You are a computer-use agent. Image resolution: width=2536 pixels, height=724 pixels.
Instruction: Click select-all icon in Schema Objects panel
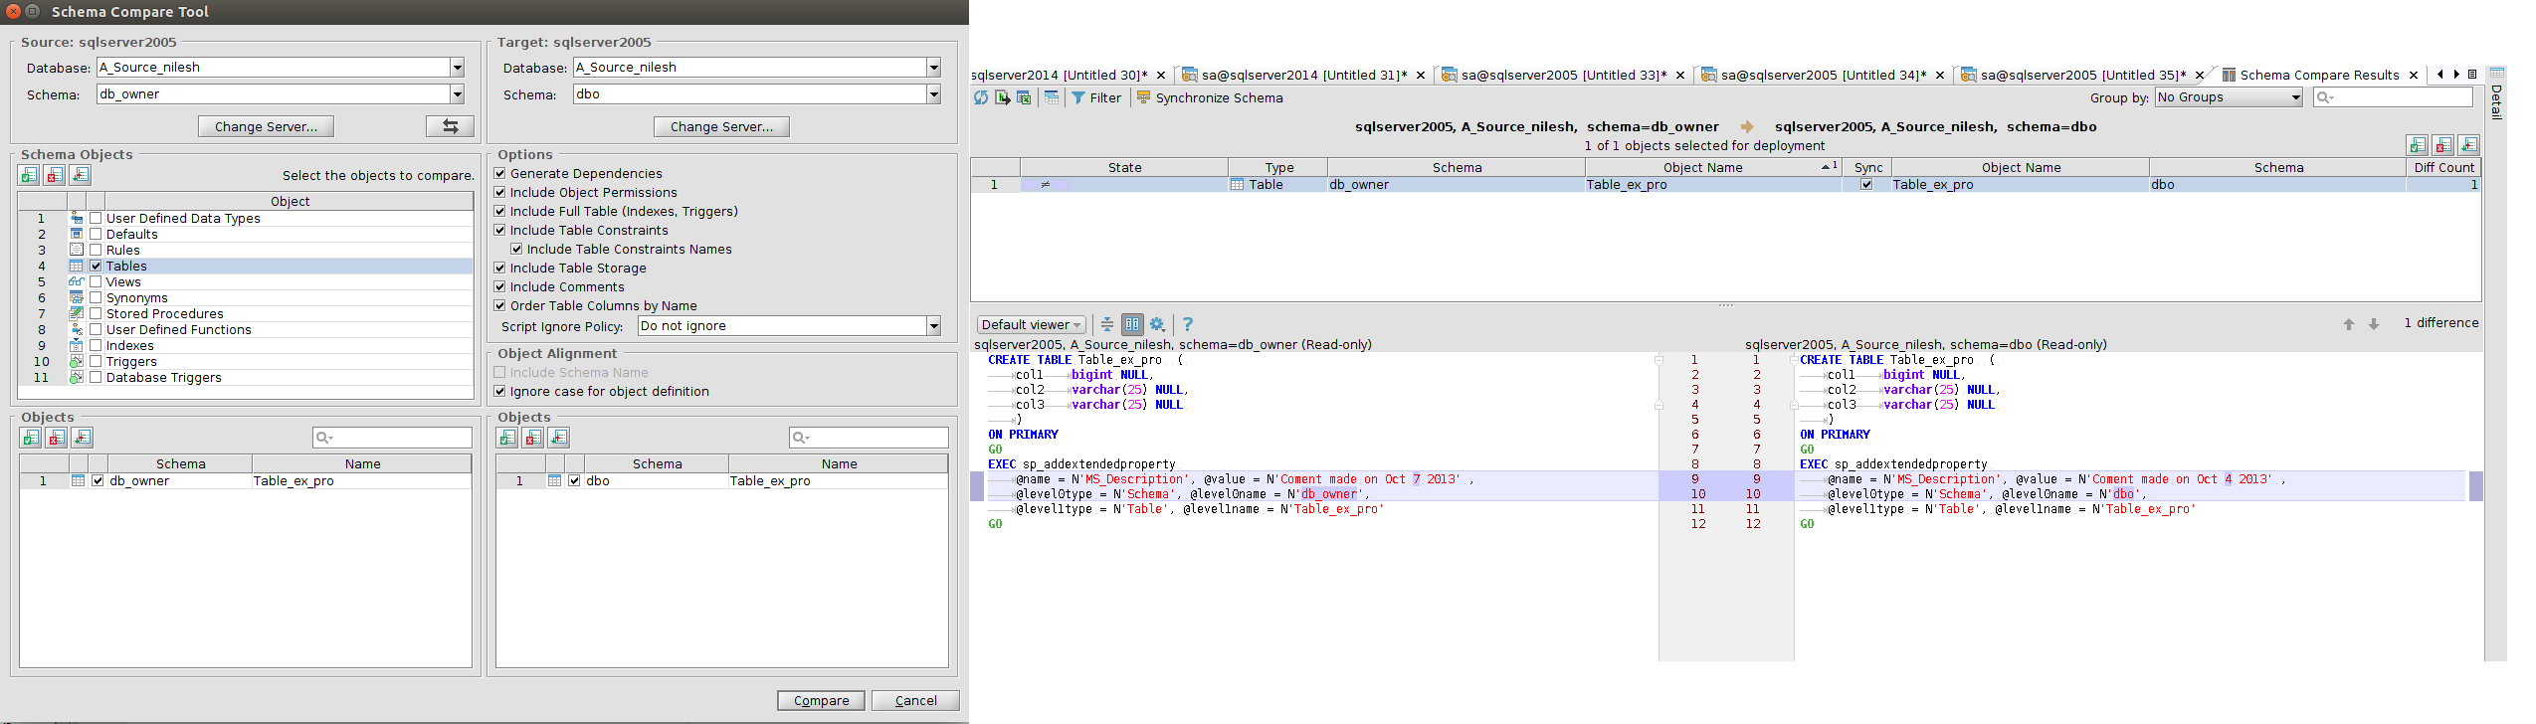pos(29,175)
